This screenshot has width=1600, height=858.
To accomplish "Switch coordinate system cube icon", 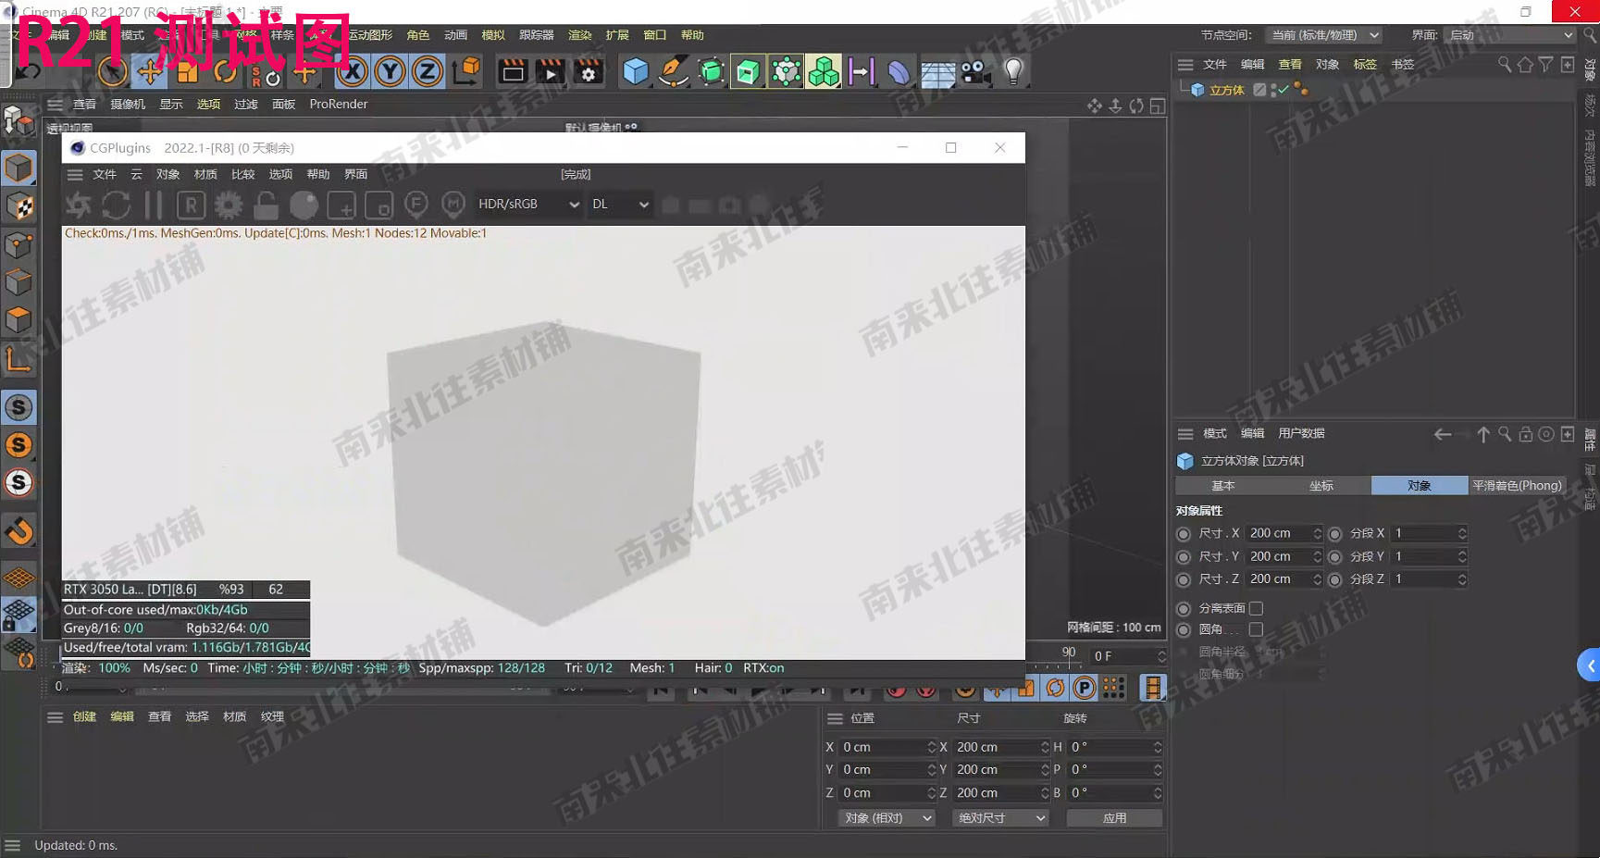I will 467,70.
